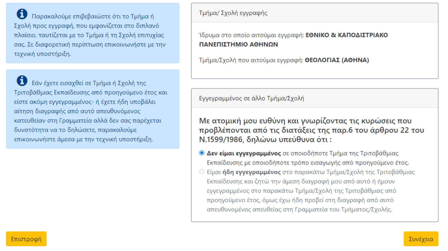
Task: Click the label 'Τμήμα/Σχολή που αιτούμαι εγγραφή:'
Action: click(251, 60)
